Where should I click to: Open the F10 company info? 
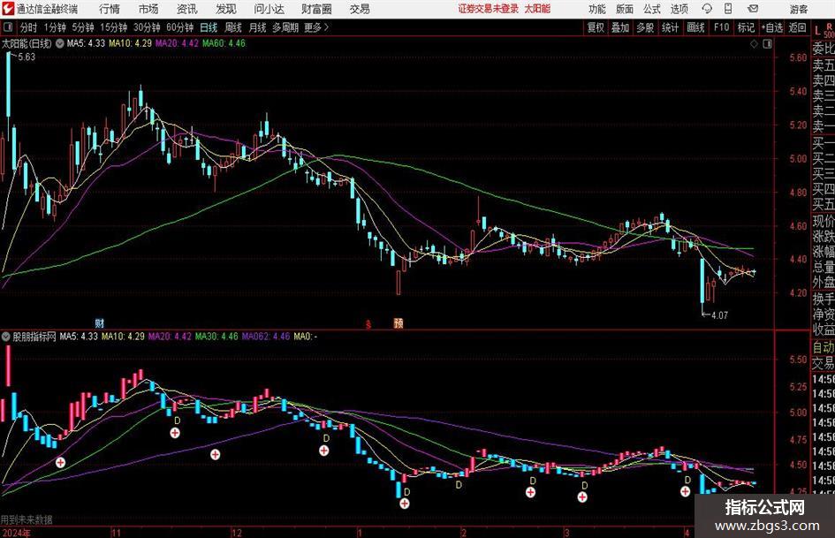click(x=721, y=27)
